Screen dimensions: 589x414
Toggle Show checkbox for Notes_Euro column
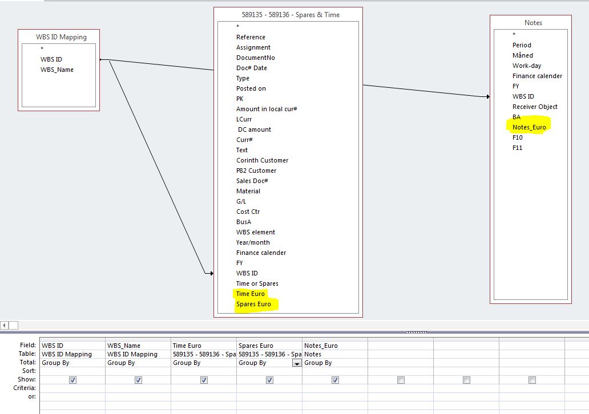(335, 380)
